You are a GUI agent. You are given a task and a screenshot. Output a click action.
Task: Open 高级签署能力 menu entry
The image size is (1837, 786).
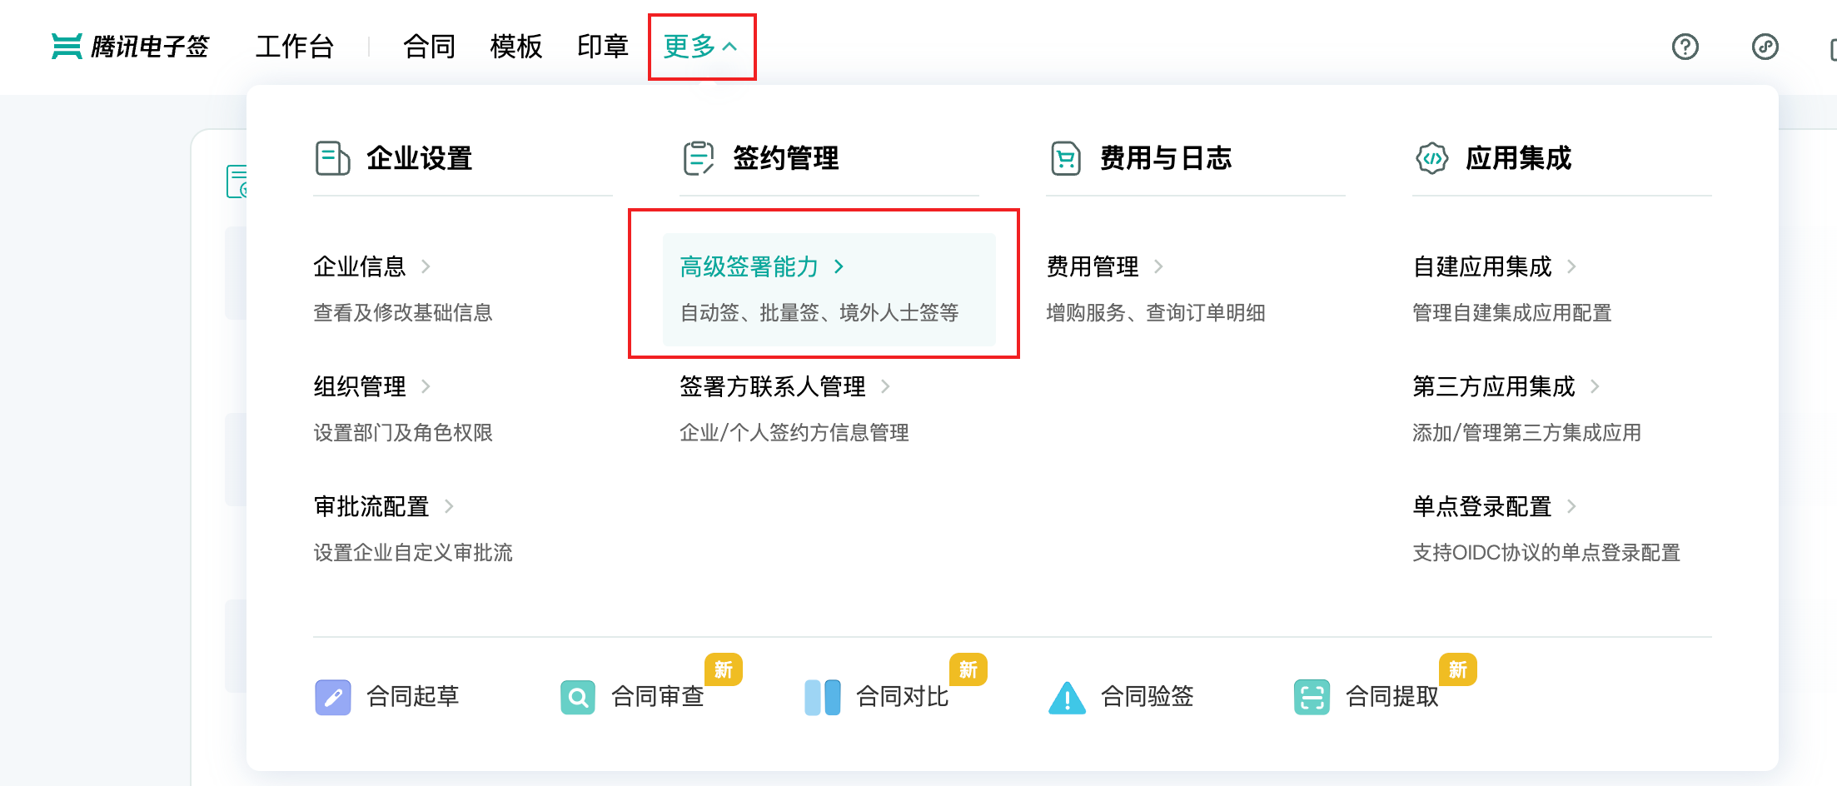[749, 266]
